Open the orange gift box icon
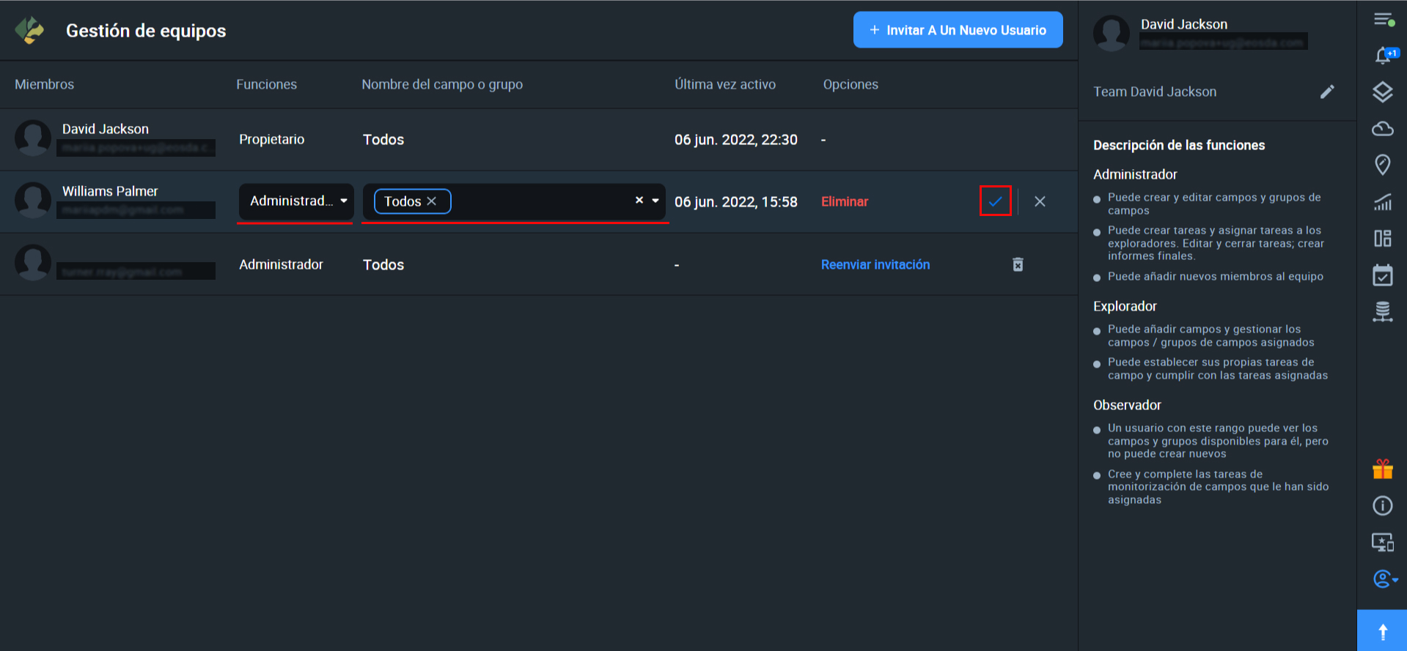 pos(1382,469)
